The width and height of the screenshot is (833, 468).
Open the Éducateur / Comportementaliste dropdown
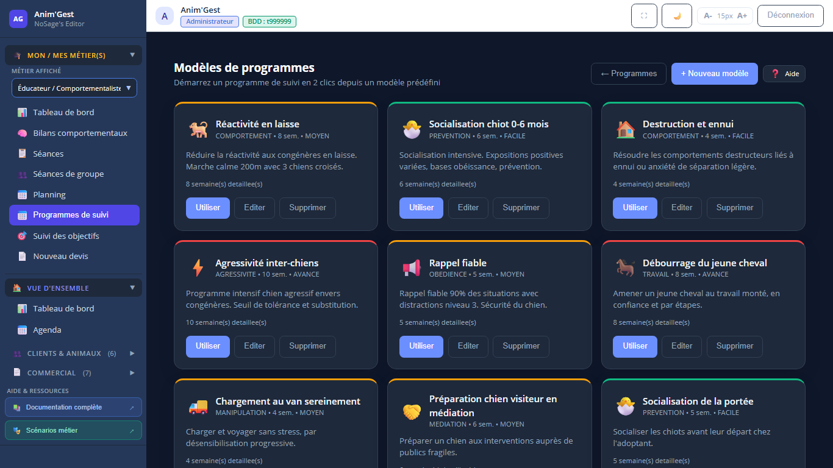pos(74,88)
